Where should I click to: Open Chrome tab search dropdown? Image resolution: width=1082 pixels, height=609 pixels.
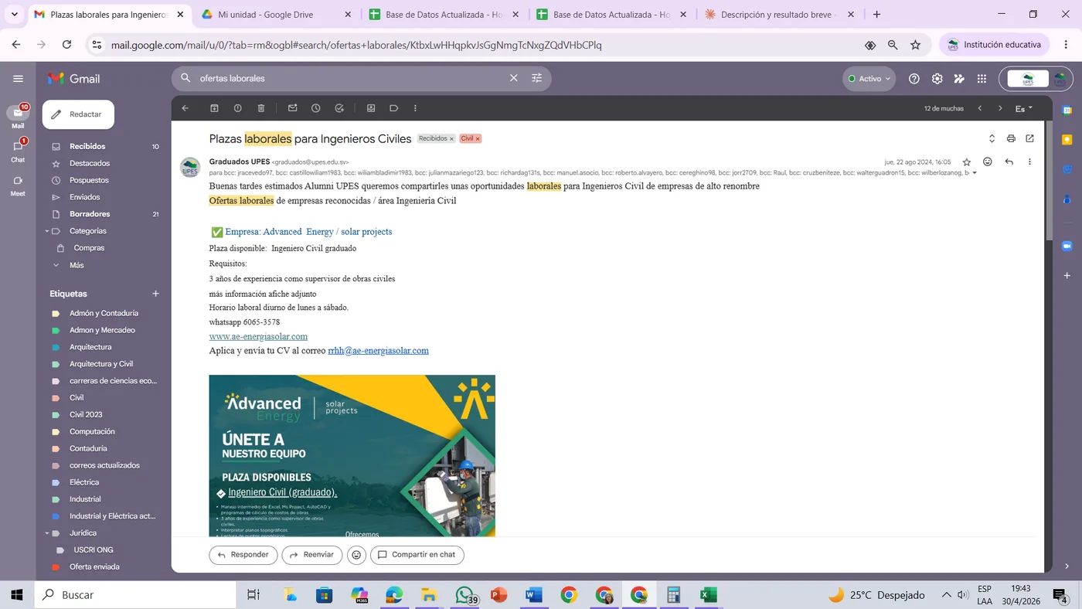coord(14,14)
